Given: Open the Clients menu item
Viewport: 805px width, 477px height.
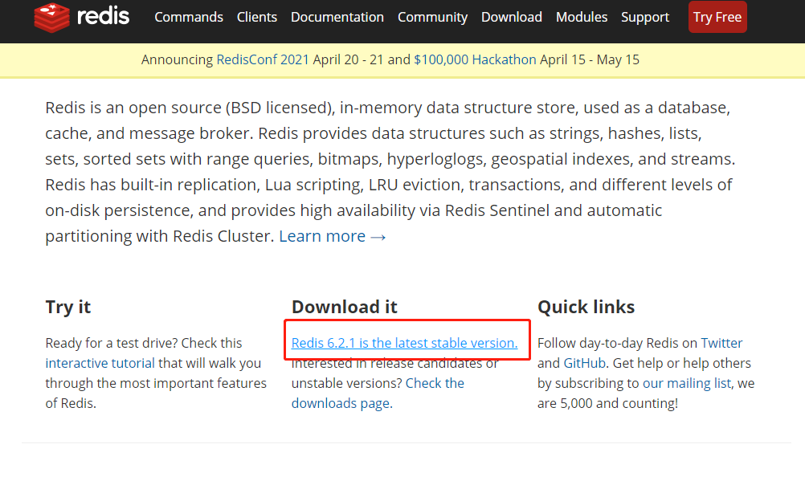Looking at the screenshot, I should click(257, 17).
